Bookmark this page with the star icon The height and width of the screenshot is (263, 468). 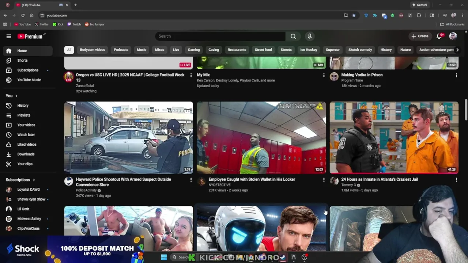(x=354, y=15)
